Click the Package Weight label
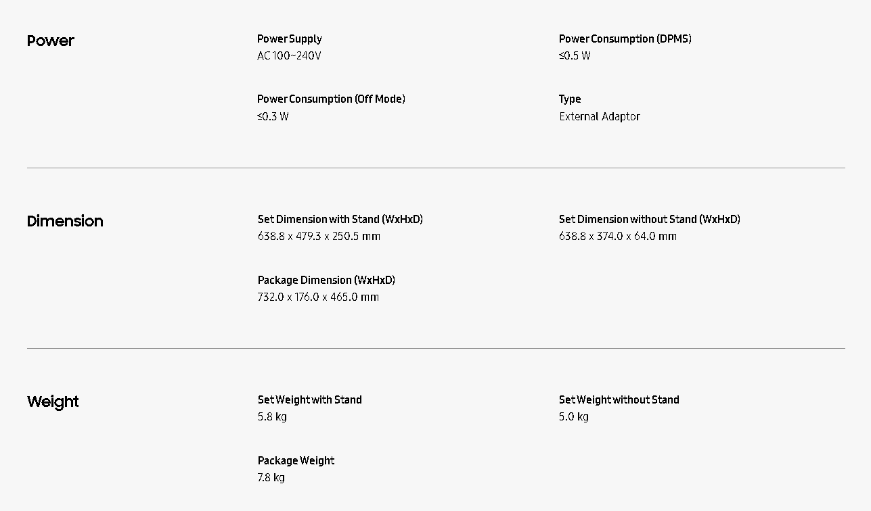 coord(296,460)
